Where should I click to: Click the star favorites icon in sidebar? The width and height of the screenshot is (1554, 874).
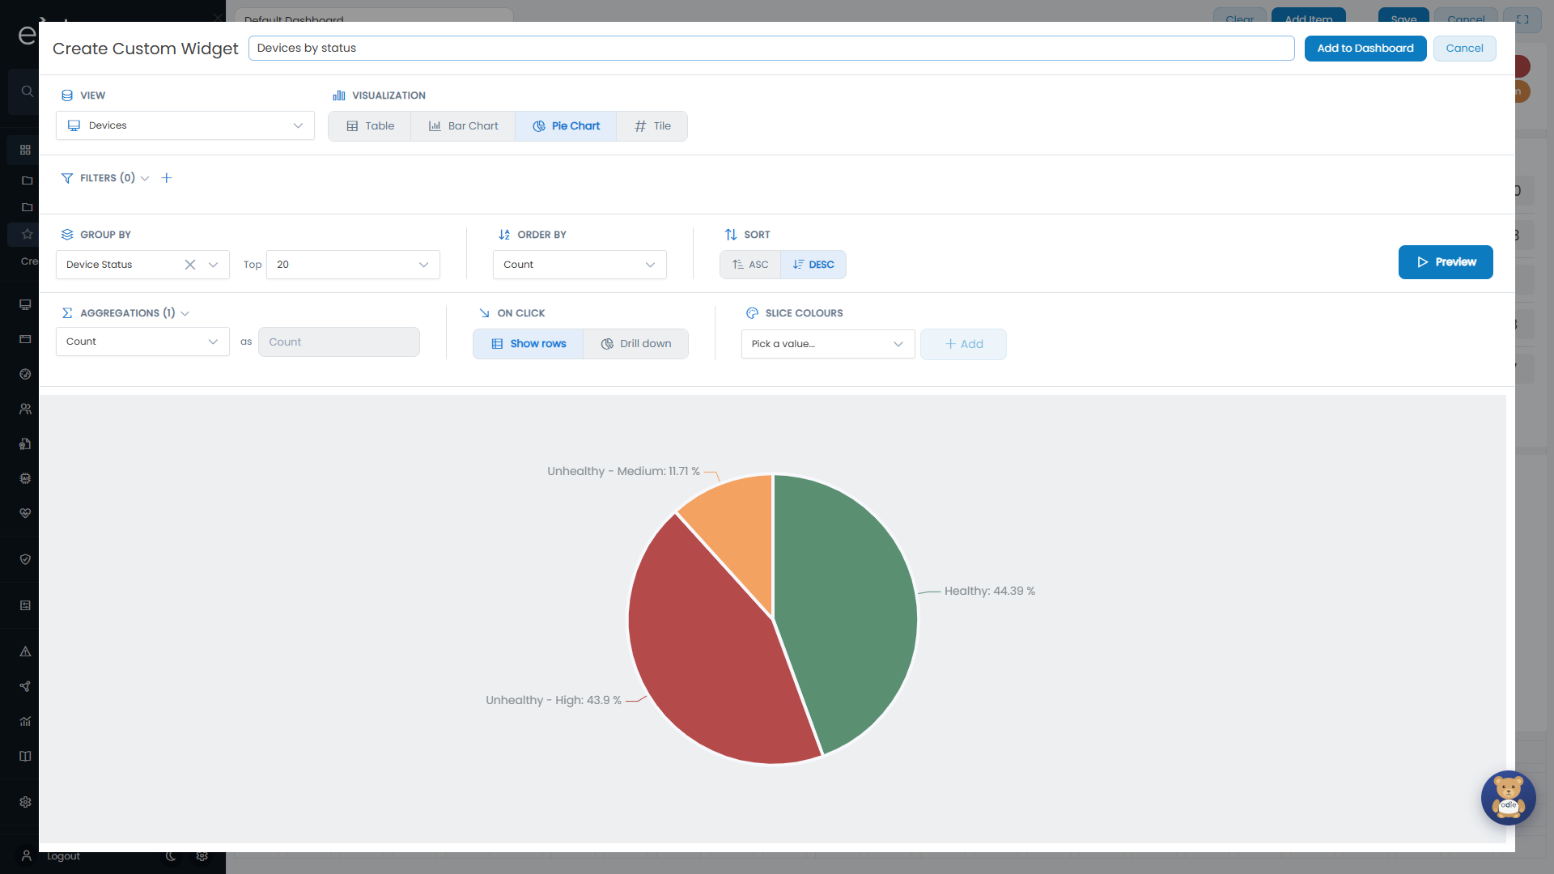[x=27, y=234]
